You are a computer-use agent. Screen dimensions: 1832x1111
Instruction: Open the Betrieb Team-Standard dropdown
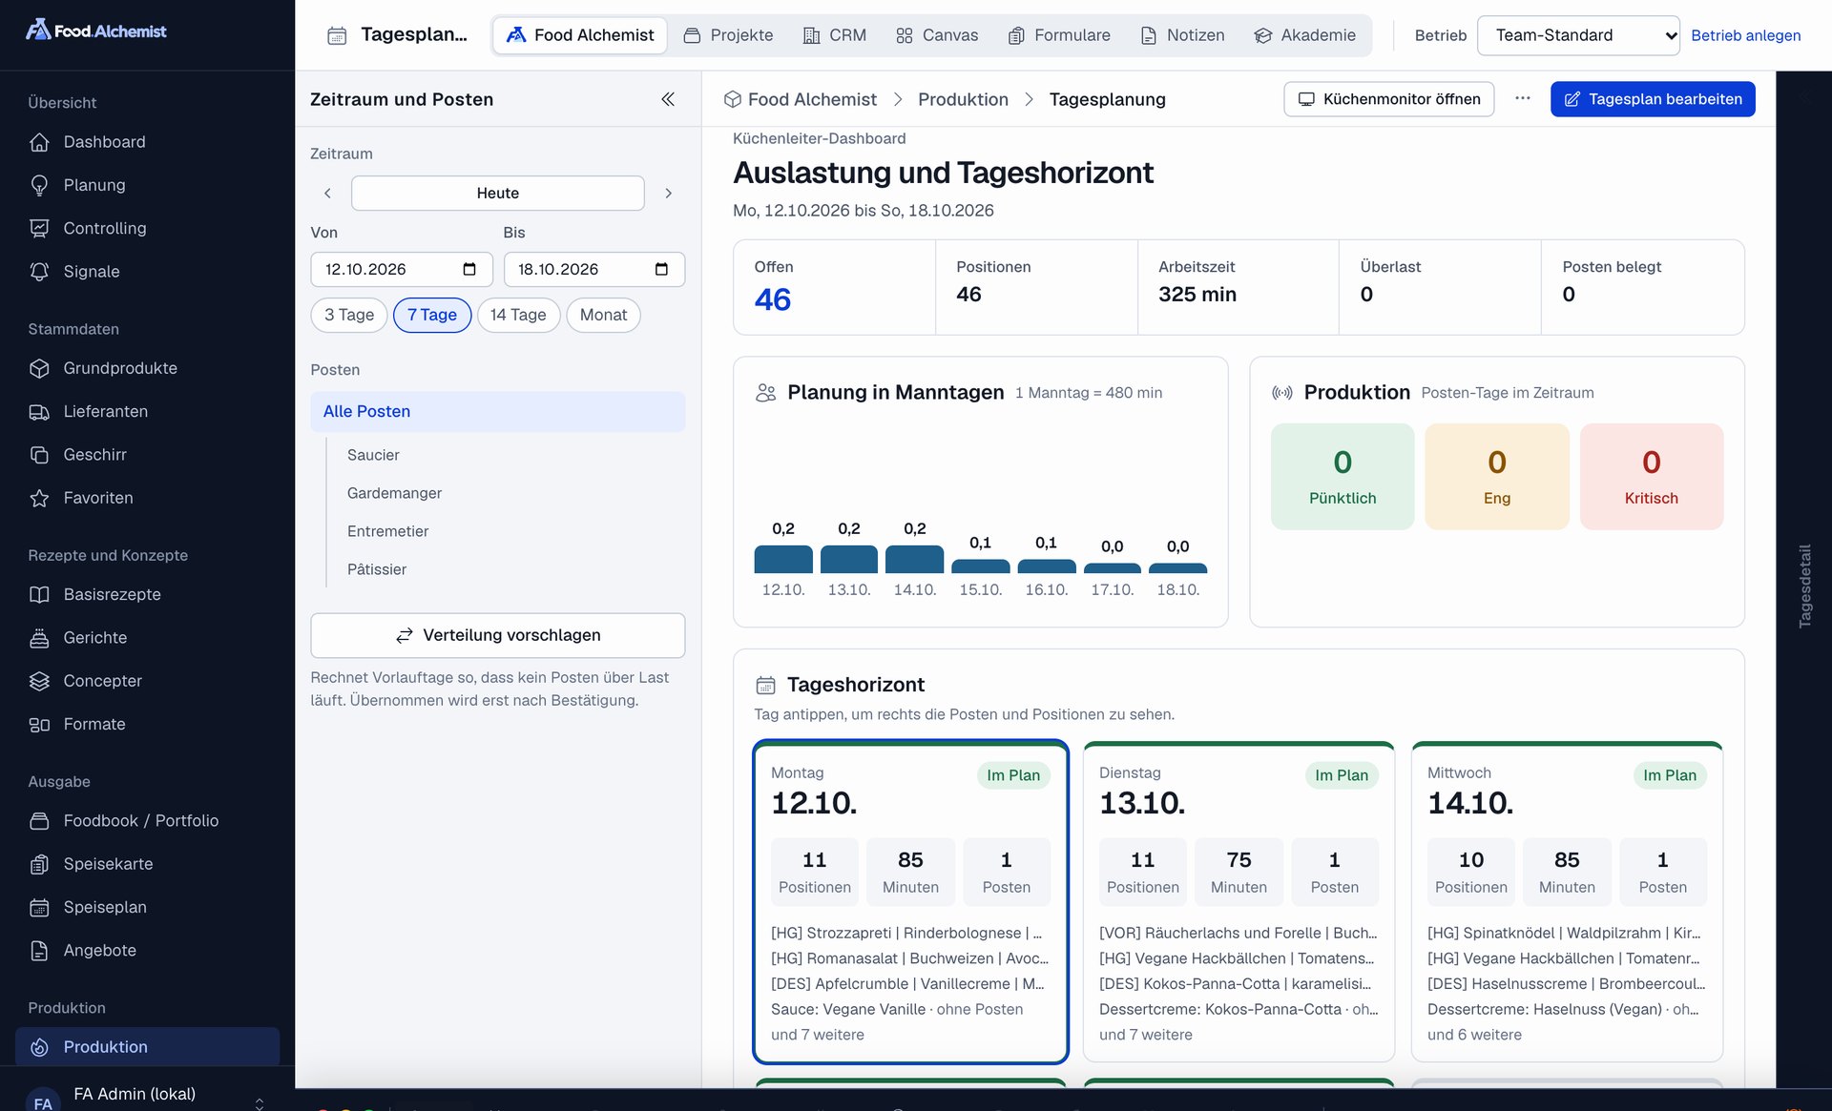click(1578, 35)
